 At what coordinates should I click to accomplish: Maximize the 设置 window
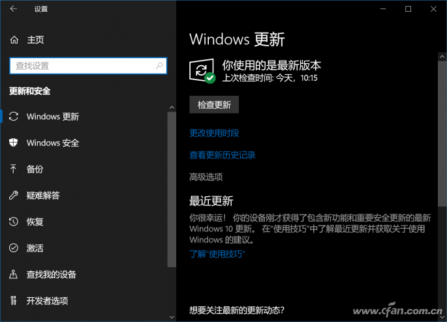[408, 9]
